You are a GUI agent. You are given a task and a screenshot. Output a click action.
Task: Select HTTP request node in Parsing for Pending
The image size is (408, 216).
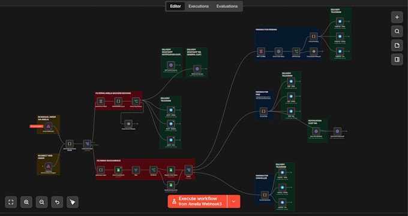[278, 51]
